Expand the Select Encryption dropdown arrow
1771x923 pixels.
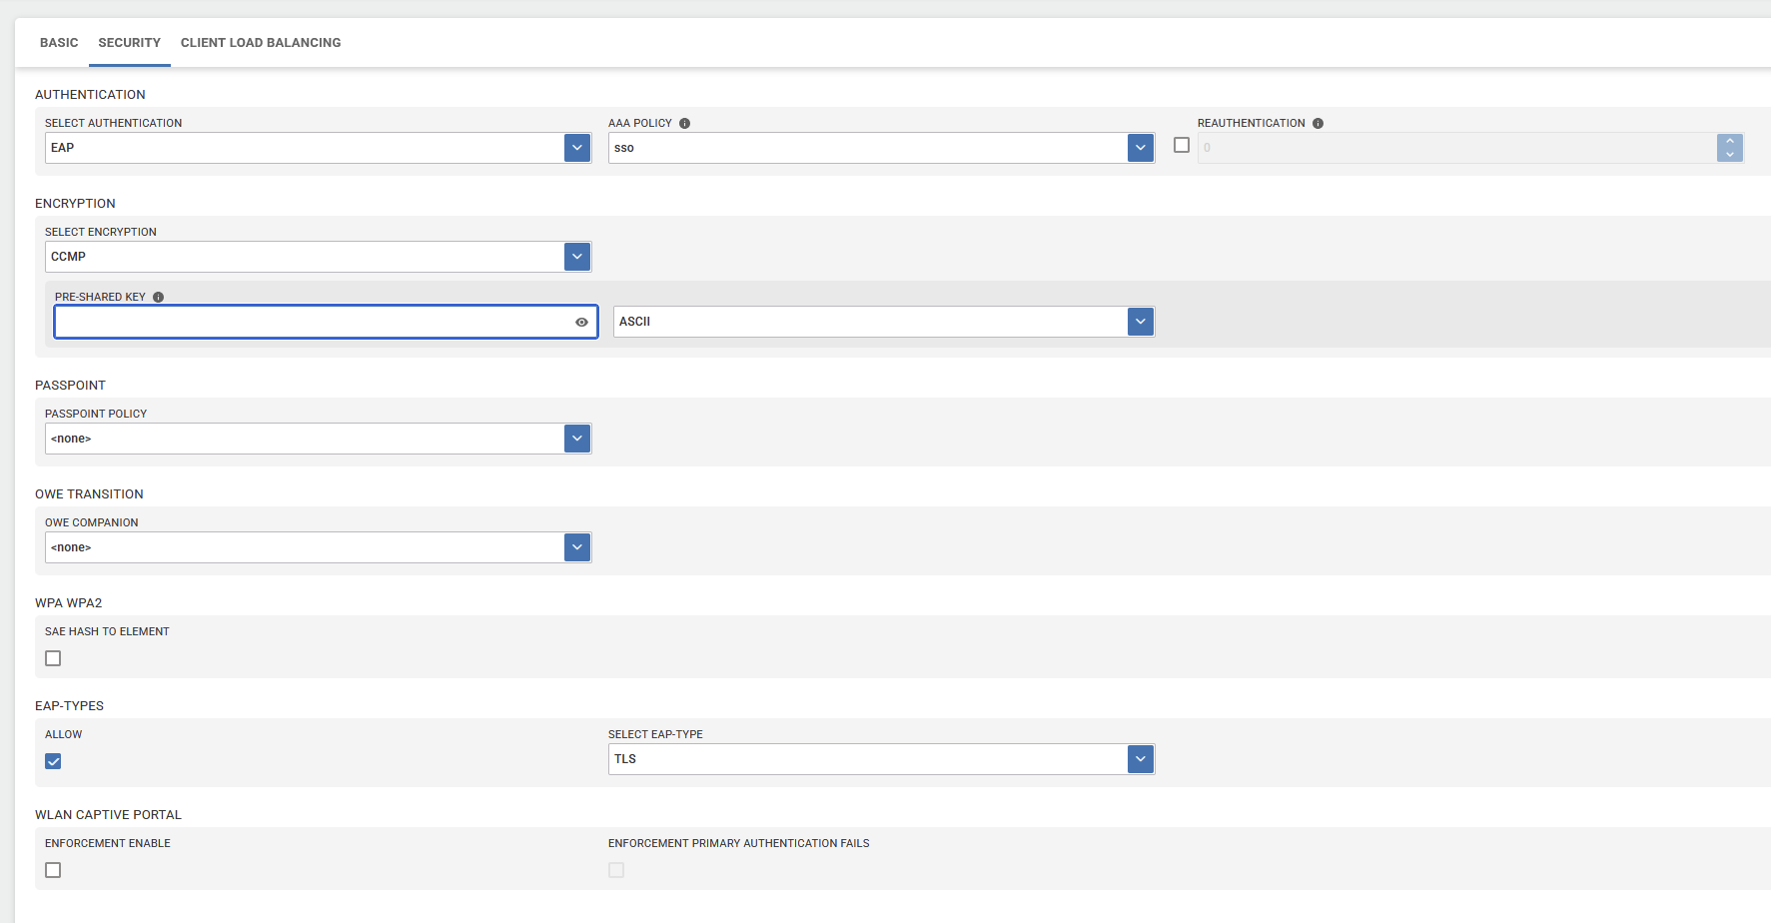(577, 257)
